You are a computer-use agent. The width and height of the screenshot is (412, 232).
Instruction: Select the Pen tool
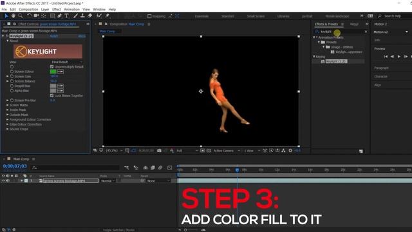pyautogui.click(x=60, y=16)
